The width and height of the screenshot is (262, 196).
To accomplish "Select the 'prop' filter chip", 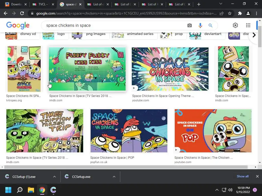I will point(173,35).
